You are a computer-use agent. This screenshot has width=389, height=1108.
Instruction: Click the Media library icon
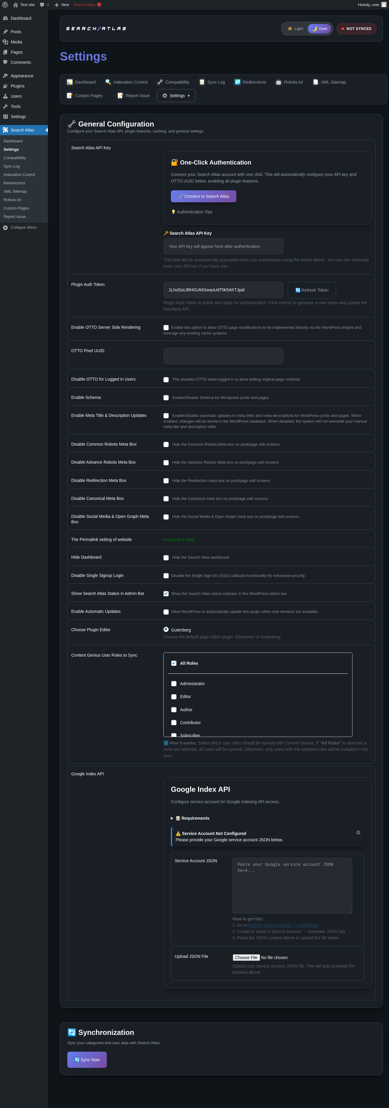click(6, 42)
